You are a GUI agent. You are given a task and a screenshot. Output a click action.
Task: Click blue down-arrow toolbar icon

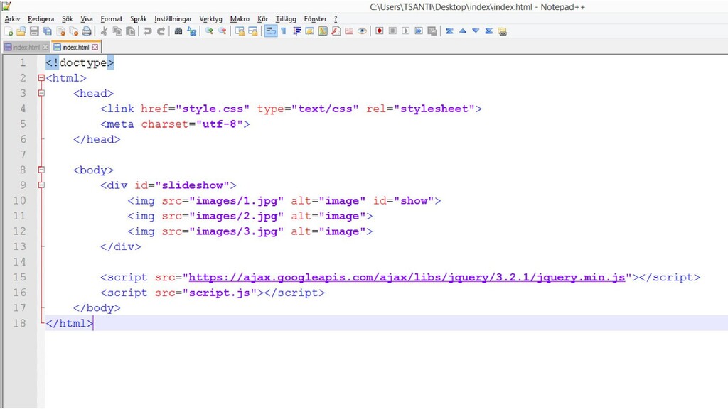pos(476,31)
